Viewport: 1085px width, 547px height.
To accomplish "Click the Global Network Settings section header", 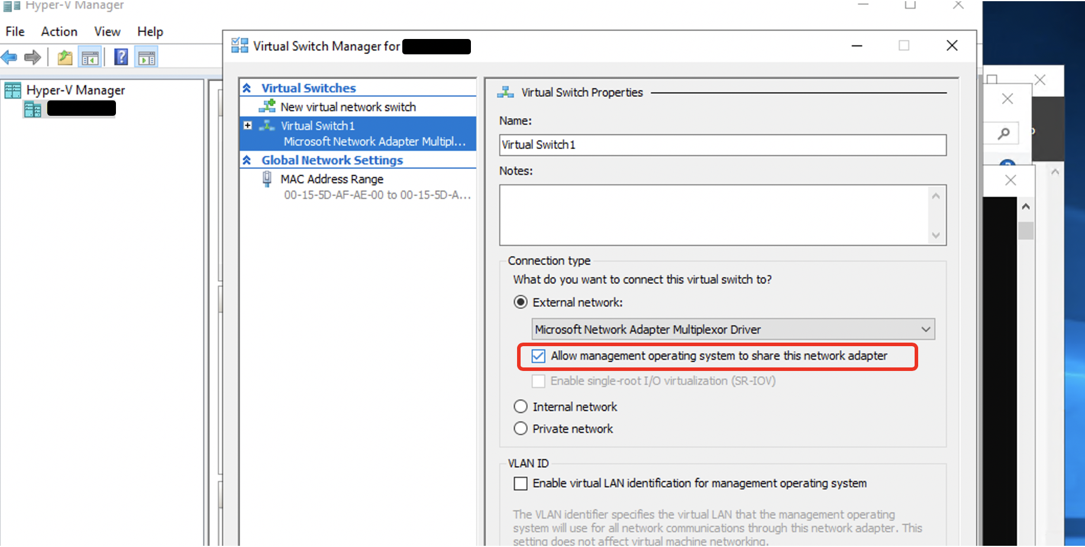I will click(332, 160).
